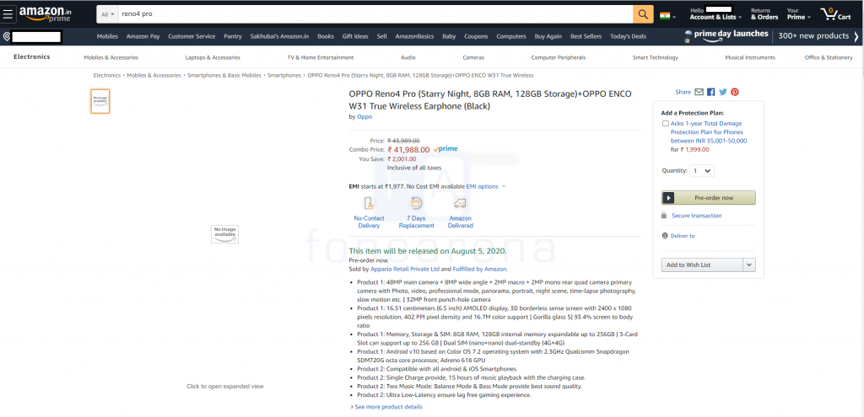The width and height of the screenshot is (864, 417).
Task: Click the India flag language icon
Action: coord(667,15)
